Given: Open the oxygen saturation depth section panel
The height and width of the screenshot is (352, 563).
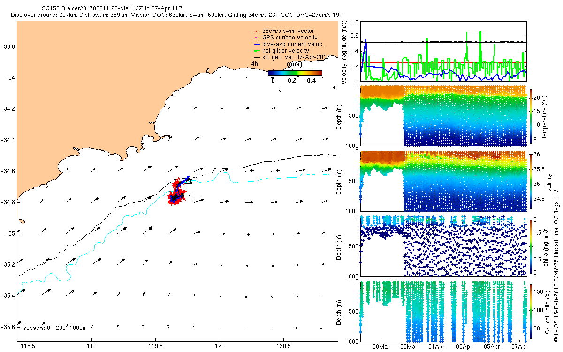Looking at the screenshot, I should pyautogui.click(x=443, y=311).
